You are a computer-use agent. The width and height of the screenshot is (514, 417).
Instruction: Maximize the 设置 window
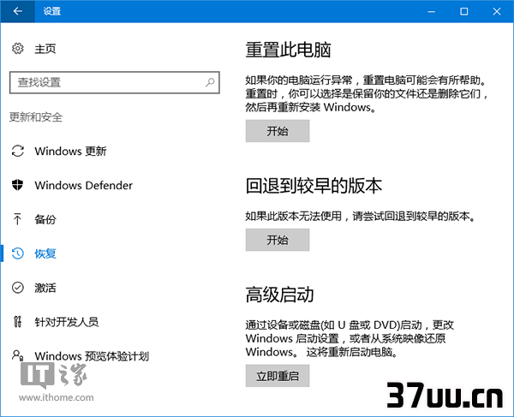point(463,11)
